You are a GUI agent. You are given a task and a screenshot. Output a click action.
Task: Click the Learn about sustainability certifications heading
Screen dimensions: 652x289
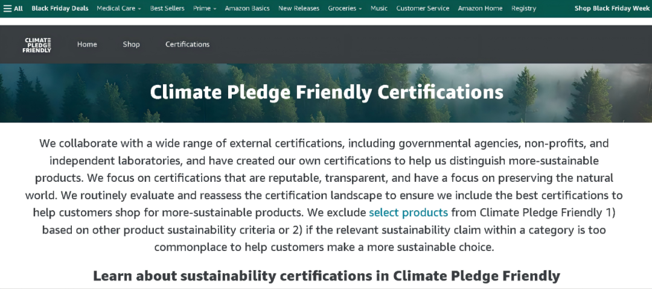click(x=326, y=276)
